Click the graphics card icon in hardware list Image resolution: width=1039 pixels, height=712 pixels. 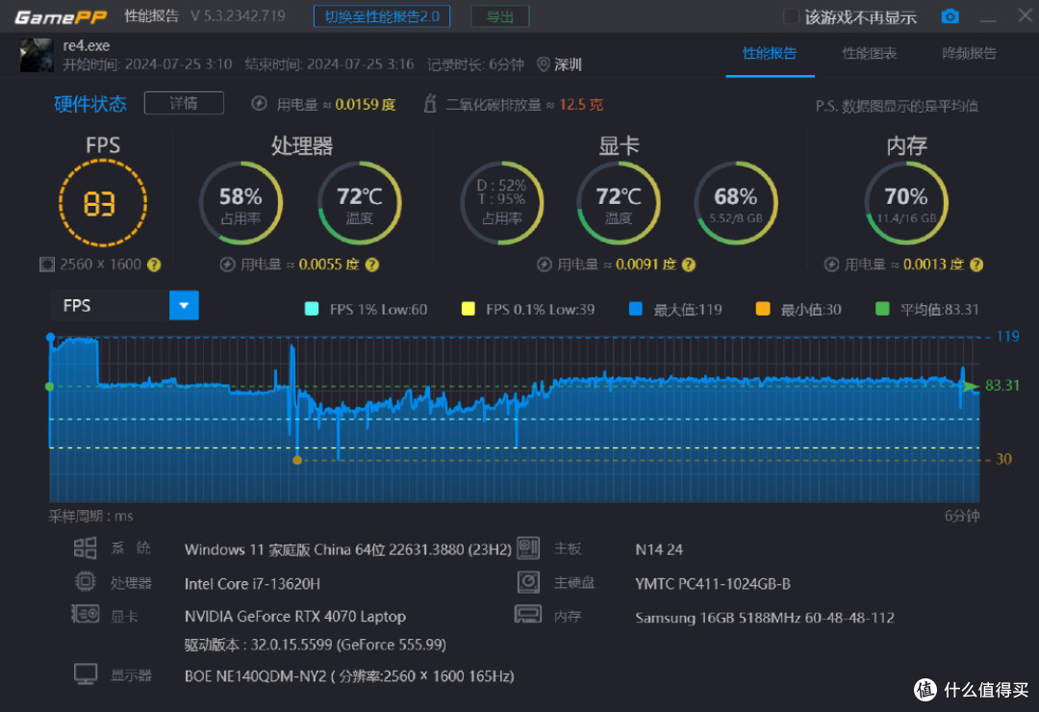(86, 615)
